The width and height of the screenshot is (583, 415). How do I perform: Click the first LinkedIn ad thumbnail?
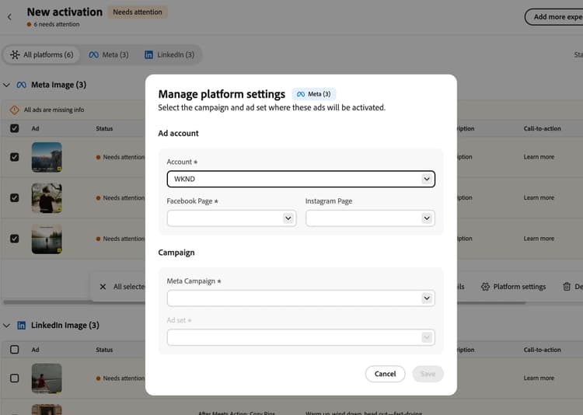(47, 378)
